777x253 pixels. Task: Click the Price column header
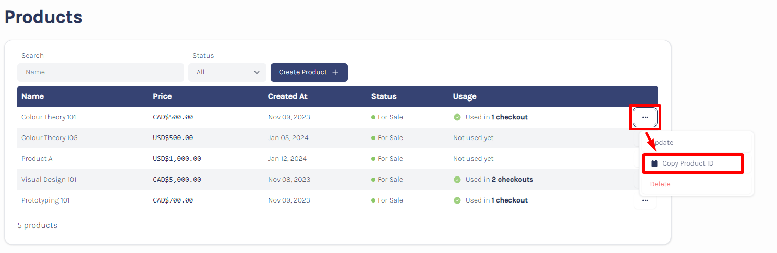(x=162, y=96)
